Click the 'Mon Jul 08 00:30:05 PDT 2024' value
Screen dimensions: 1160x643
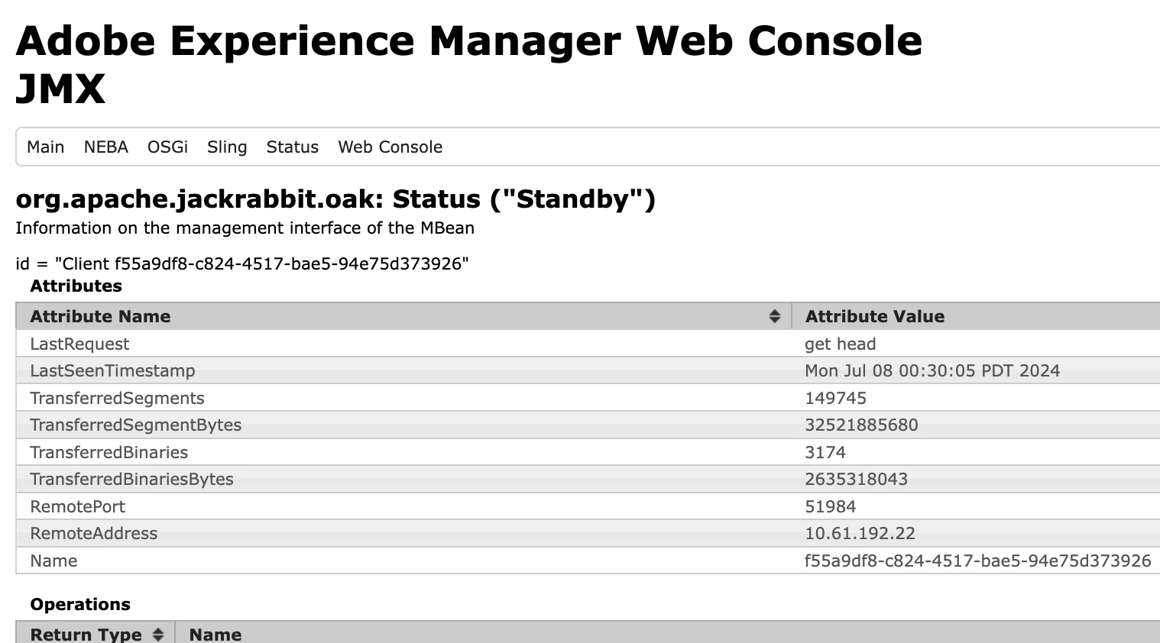point(932,370)
